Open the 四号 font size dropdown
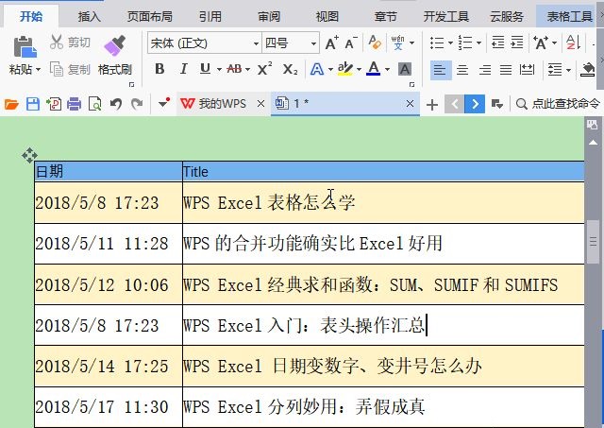604x428 pixels. (x=313, y=43)
